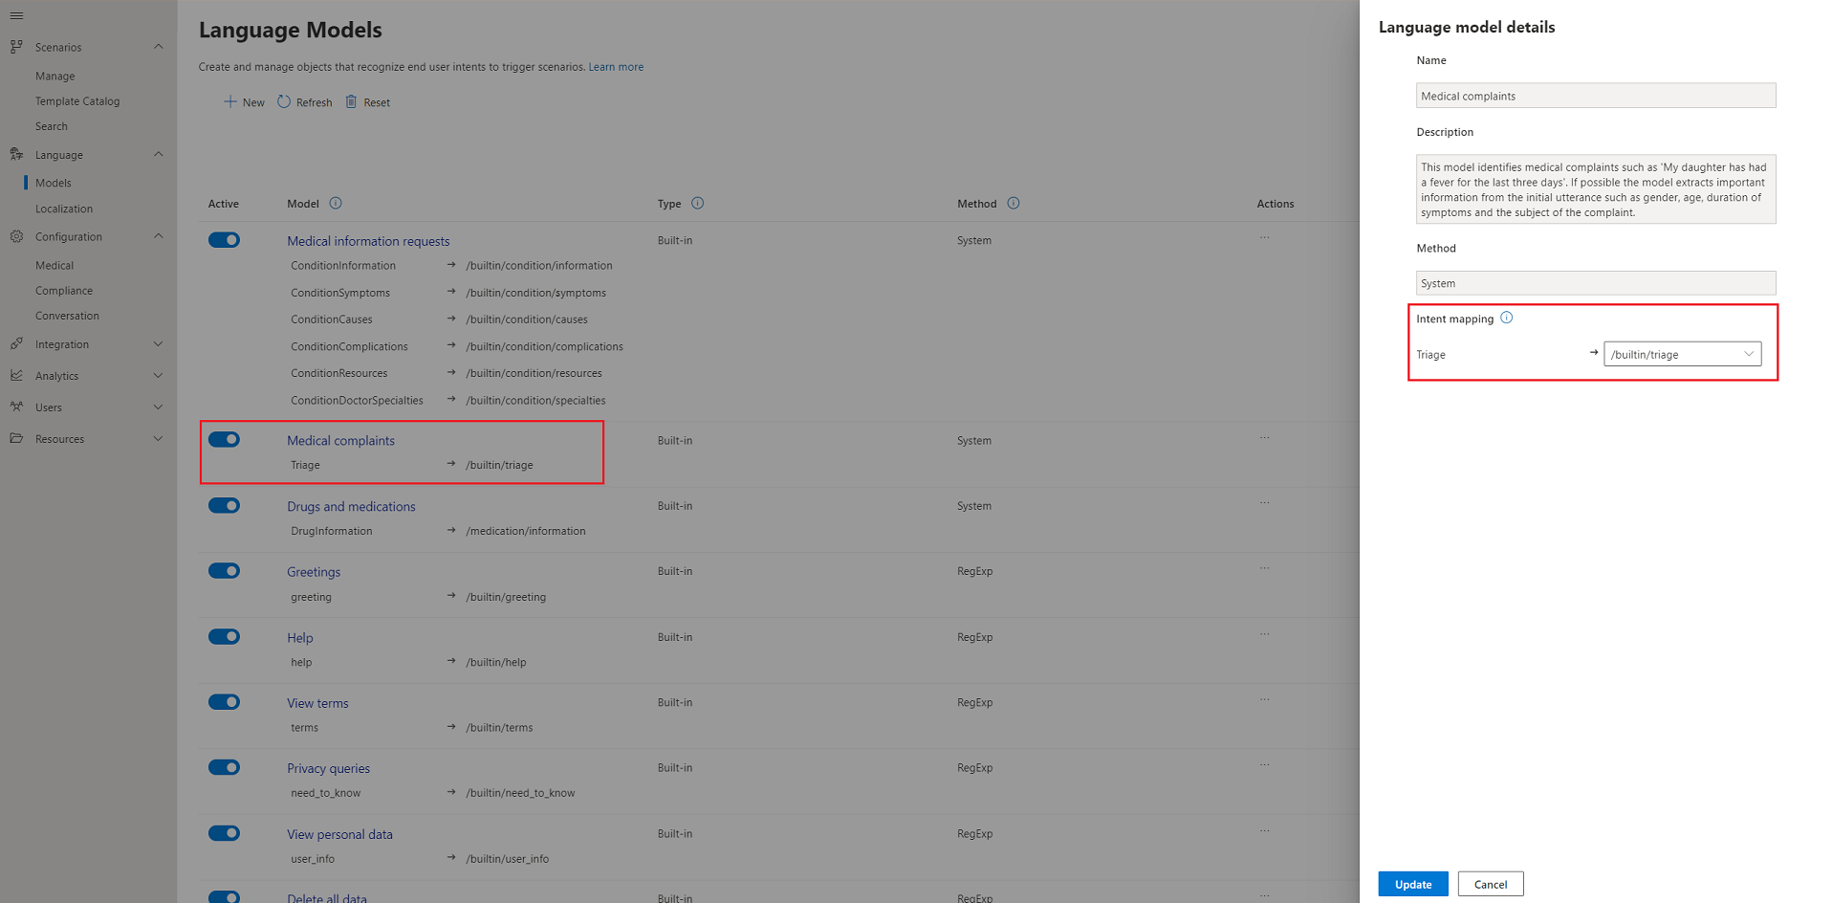The image size is (1832, 903).
Task: Collapse the Scenarios sidebar section
Action: tap(158, 46)
